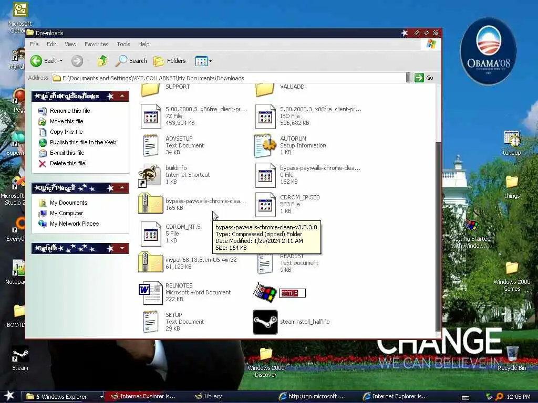Select the VALUADD folder
This screenshot has width=538, height=403.
point(265,89)
